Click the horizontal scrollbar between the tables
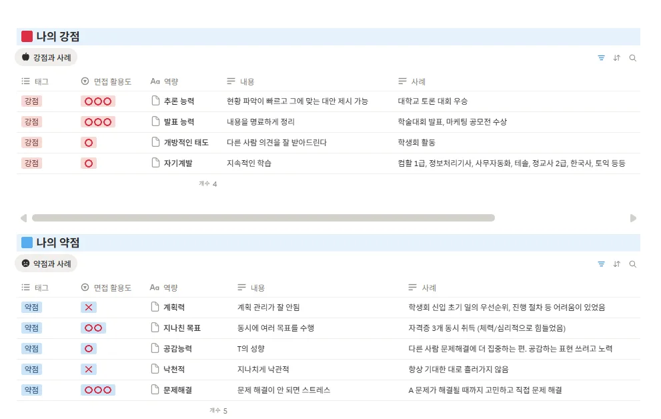The height and width of the screenshot is (419, 661). point(267,218)
